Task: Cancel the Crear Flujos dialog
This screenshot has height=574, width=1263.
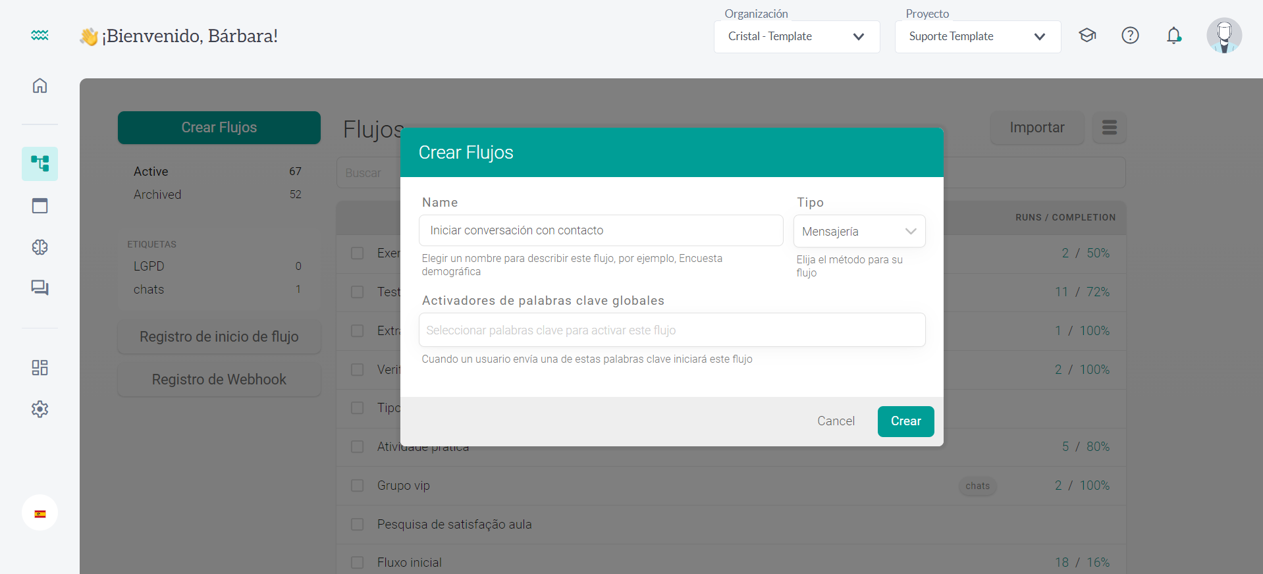Action: [x=836, y=421]
